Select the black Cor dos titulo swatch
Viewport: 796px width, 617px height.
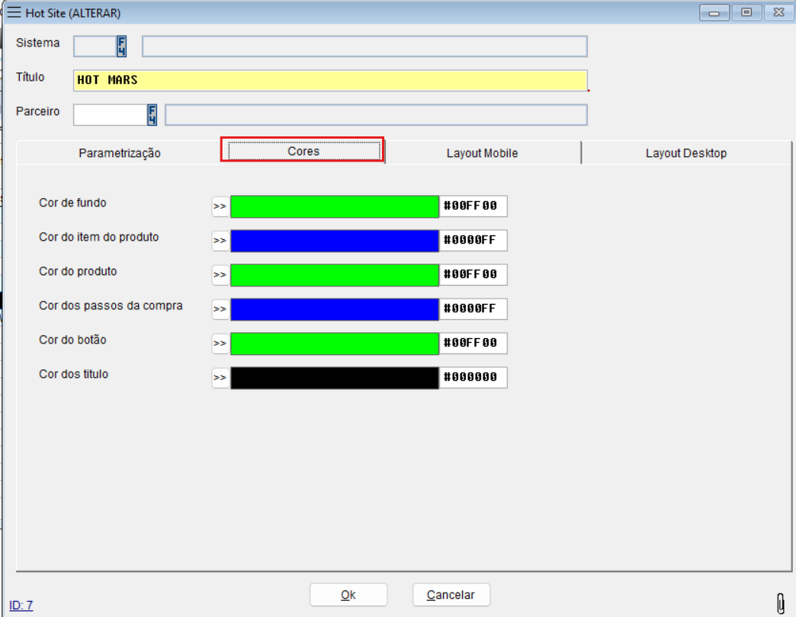334,378
